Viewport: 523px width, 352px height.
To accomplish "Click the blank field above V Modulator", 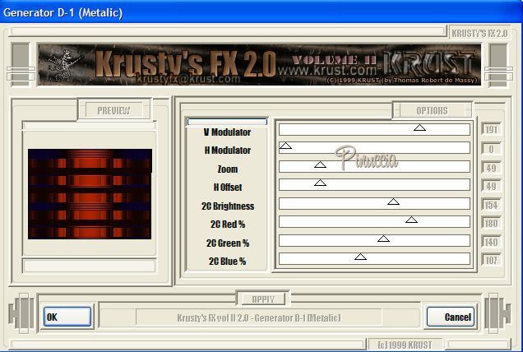I will 227,122.
